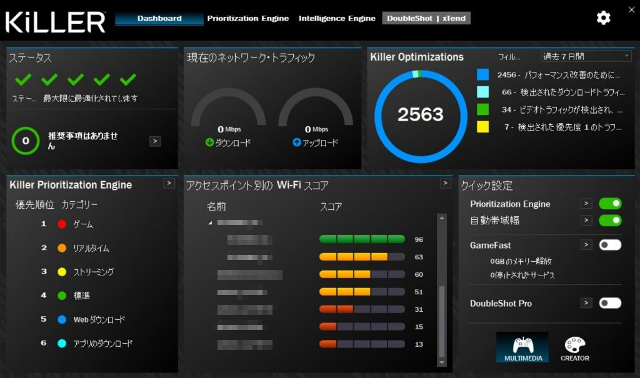Open Wi-Fi score panel arrow button
The height and width of the screenshot is (378, 640).
(445, 183)
